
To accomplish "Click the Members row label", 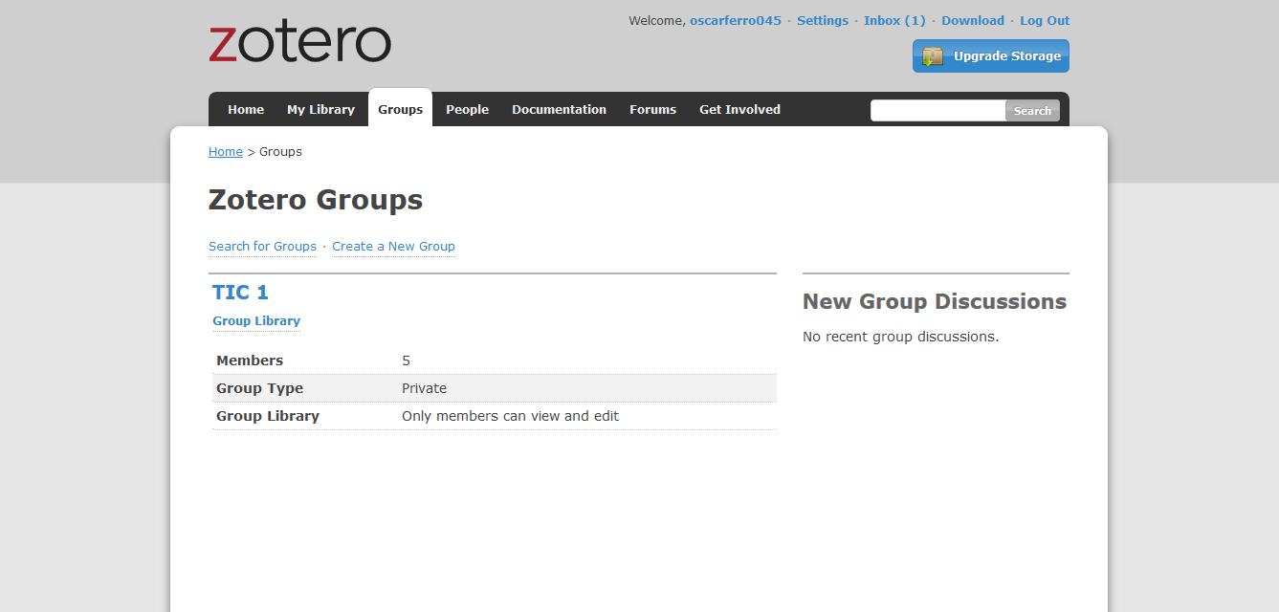I will pos(250,361).
